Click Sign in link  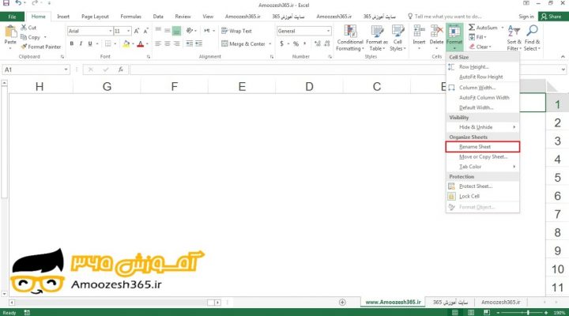526,17
